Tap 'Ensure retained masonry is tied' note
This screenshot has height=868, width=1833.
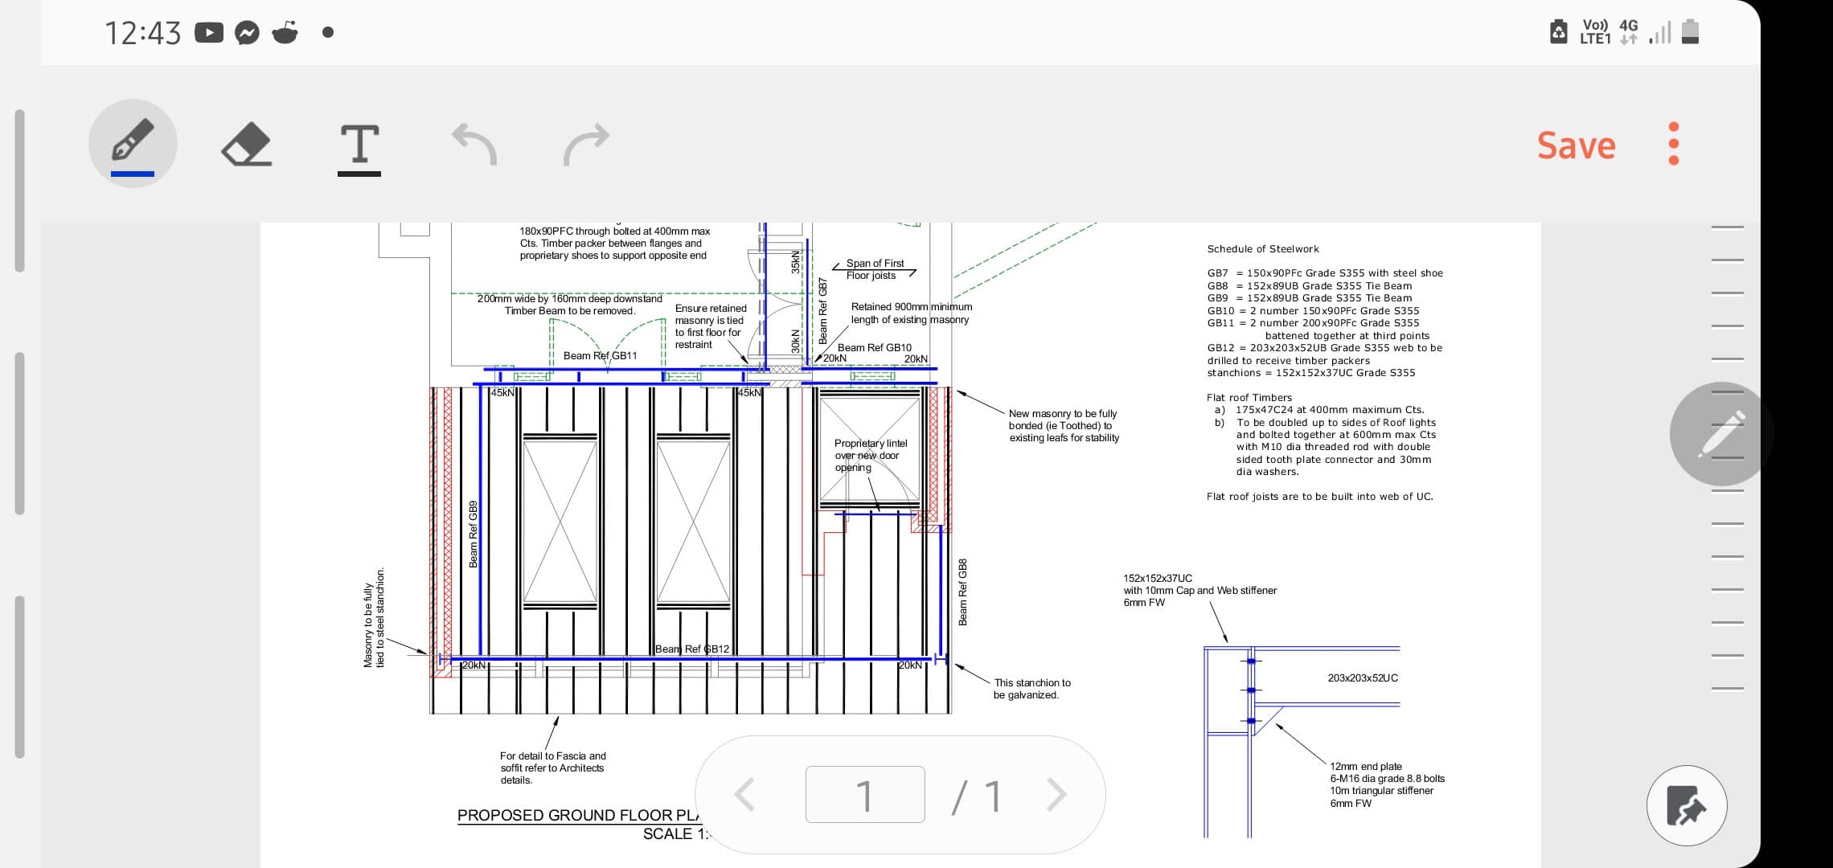(x=711, y=326)
